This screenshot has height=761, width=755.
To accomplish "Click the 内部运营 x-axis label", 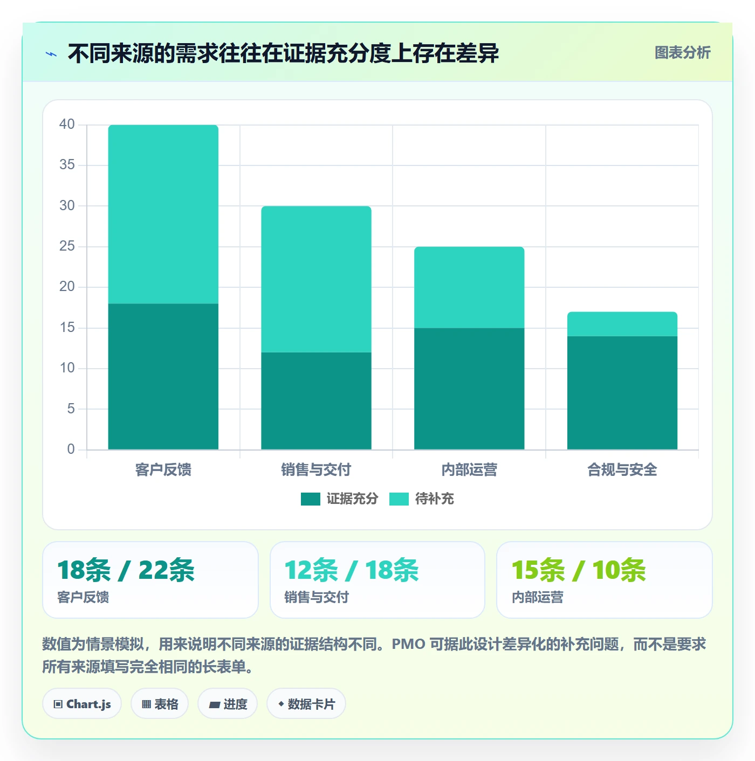I will pyautogui.click(x=469, y=470).
